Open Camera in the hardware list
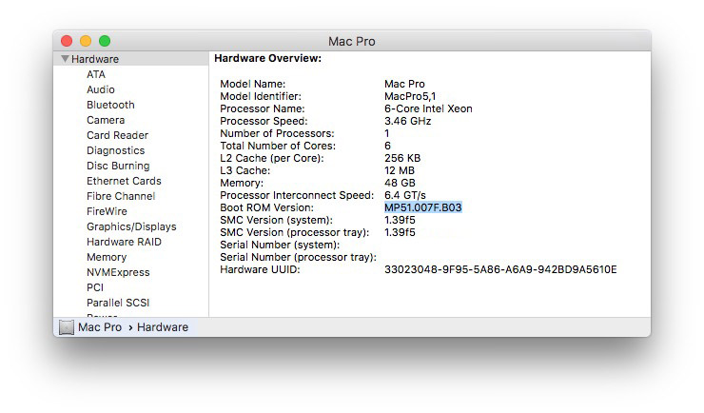Viewport: 704px width, 413px height. (106, 120)
